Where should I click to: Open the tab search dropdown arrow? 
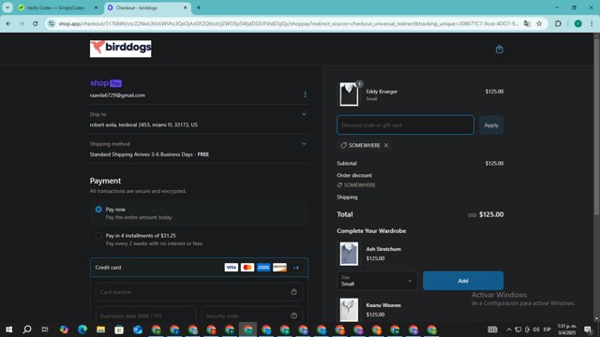click(x=7, y=7)
